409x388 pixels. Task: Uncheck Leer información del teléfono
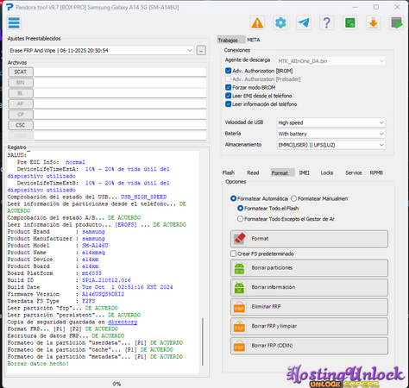pyautogui.click(x=229, y=104)
